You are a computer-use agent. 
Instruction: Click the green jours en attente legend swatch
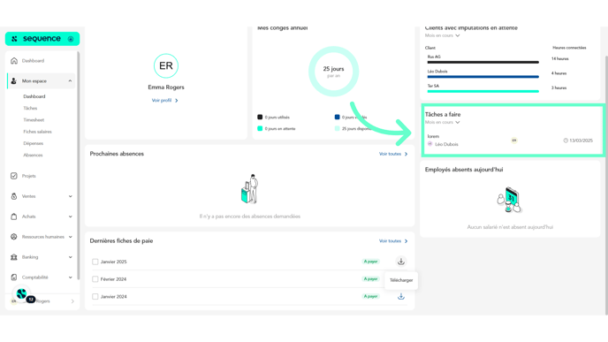(x=260, y=129)
